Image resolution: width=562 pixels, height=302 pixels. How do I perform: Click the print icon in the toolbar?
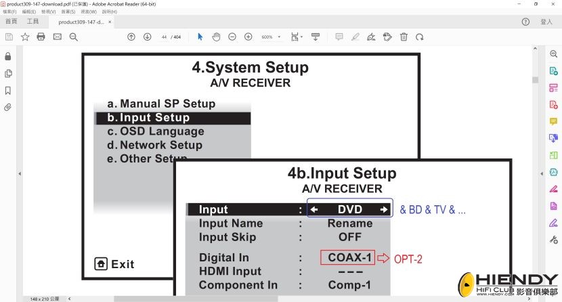coord(41,37)
